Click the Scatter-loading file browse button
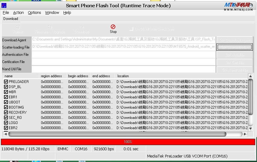257x162 pixels. [235, 47]
